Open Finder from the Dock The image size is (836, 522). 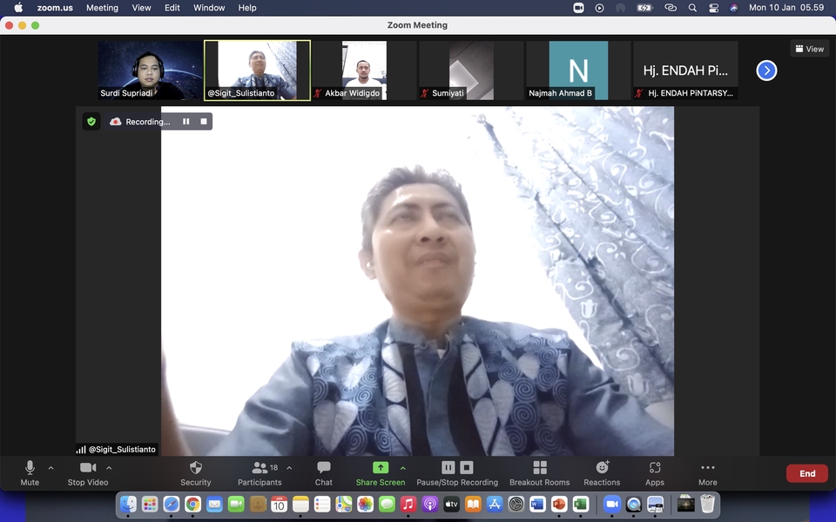tap(128, 504)
